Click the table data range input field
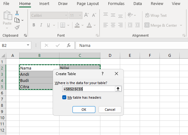The height and width of the screenshot is (135, 188). tap(89, 89)
